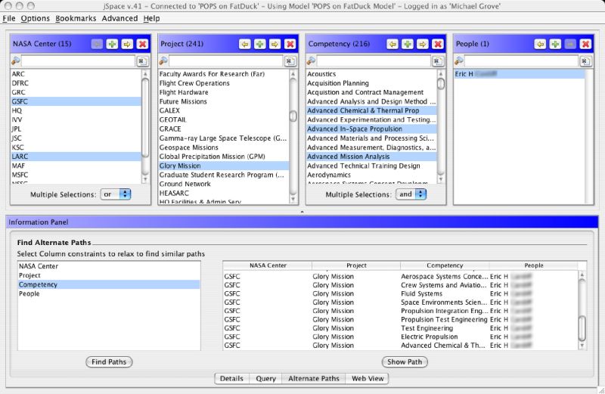This screenshot has height=394, width=605.
Task: Move NASA Center column right with arrow icon
Action: [127, 44]
